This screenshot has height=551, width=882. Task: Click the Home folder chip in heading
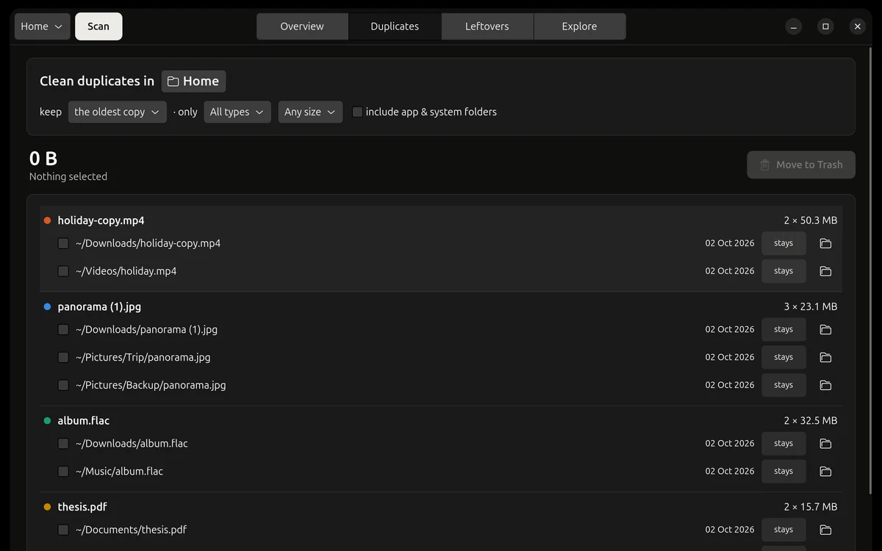(x=193, y=81)
